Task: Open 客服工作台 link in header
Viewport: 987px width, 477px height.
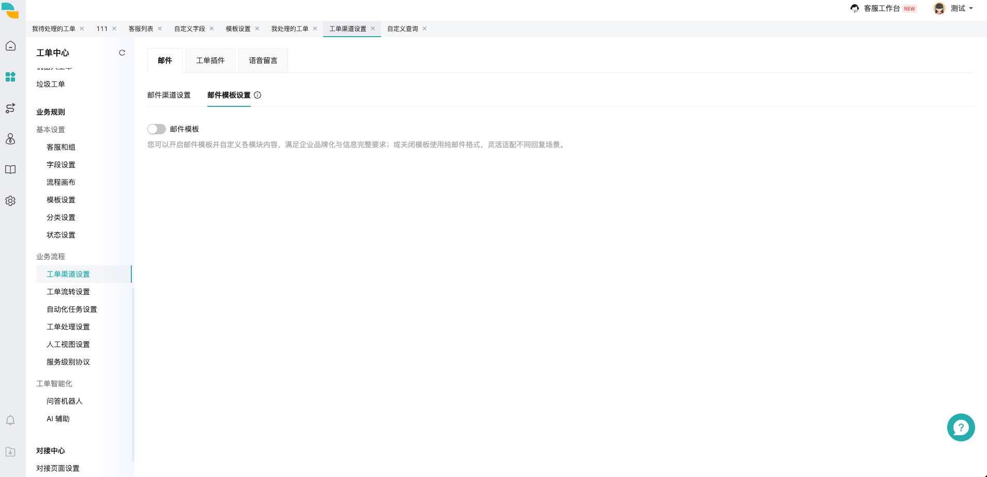Action: click(882, 8)
